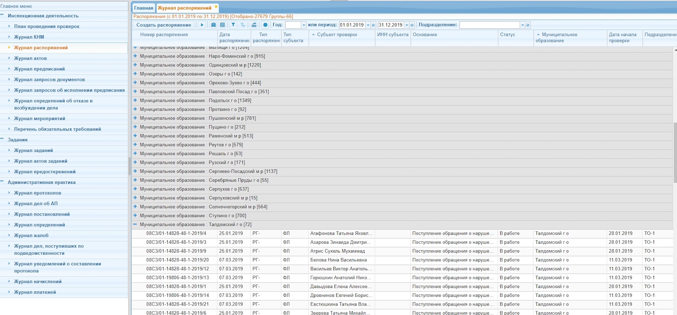Open the Подразделение dropdown list
This screenshot has height=315, width=677.
click(522, 25)
